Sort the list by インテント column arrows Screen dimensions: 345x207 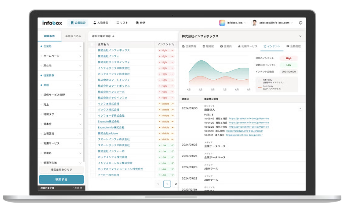point(173,44)
